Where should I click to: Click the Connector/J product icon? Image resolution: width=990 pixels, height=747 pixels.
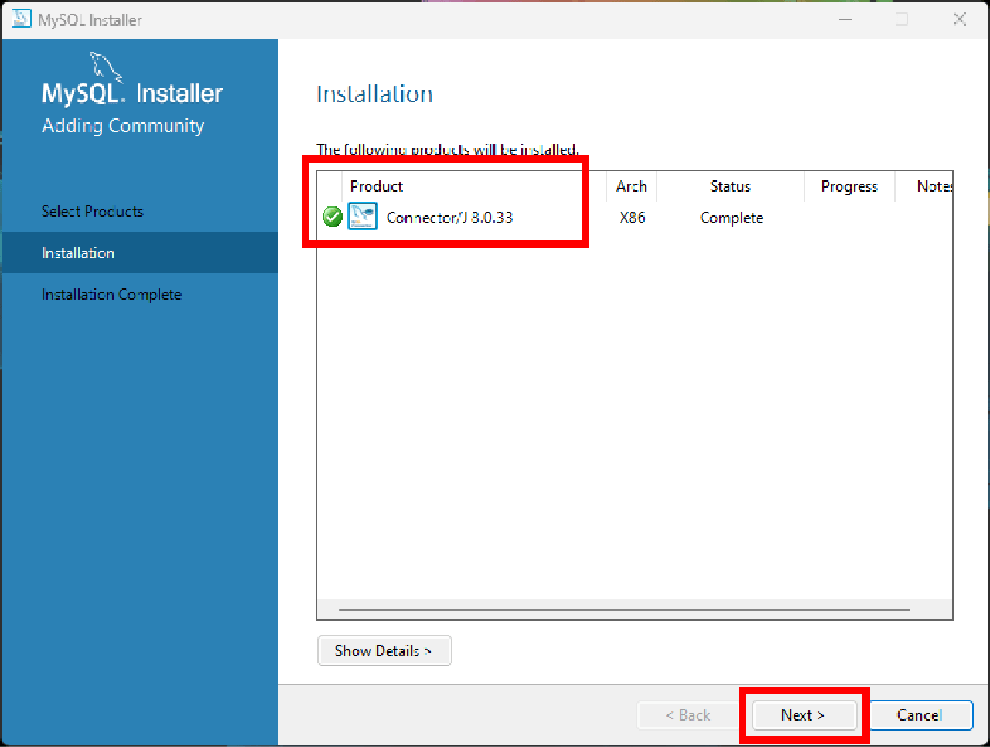point(363,217)
